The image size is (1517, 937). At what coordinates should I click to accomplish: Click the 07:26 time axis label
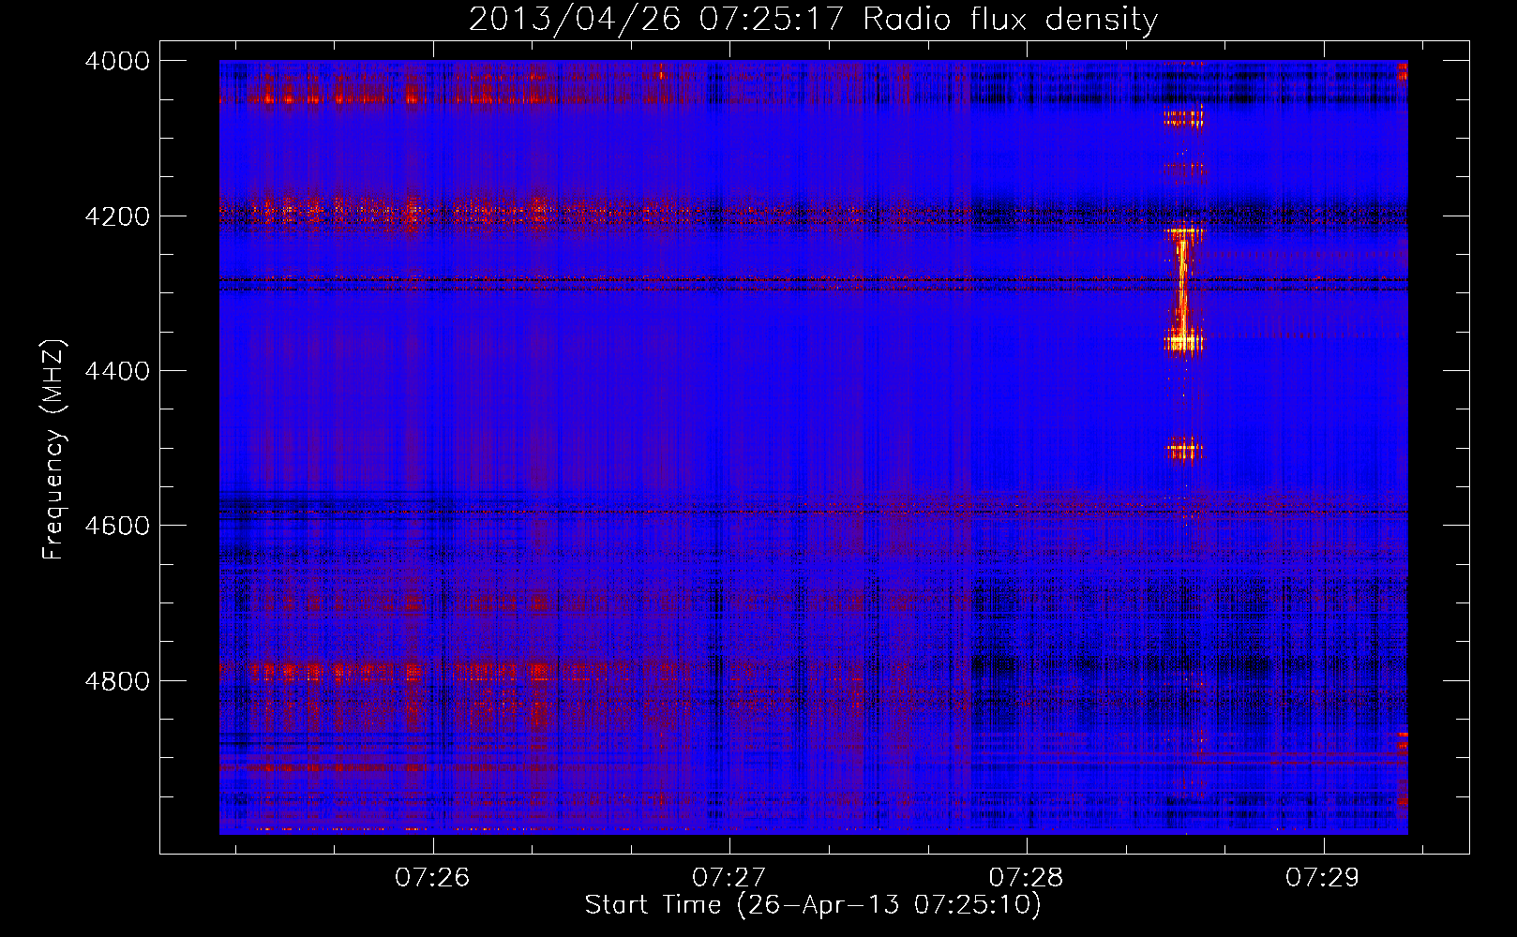pos(432,877)
